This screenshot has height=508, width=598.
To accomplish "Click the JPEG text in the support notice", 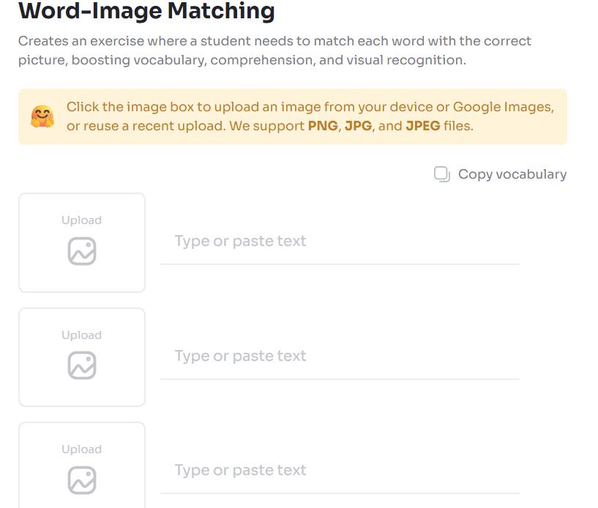I will (422, 126).
